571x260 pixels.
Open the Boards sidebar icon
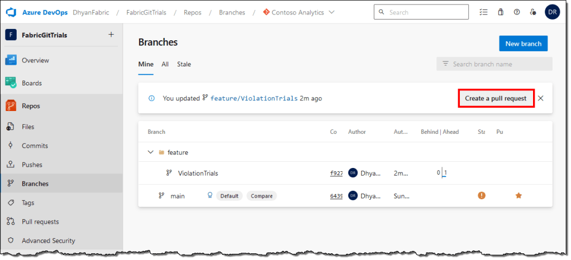(11, 83)
